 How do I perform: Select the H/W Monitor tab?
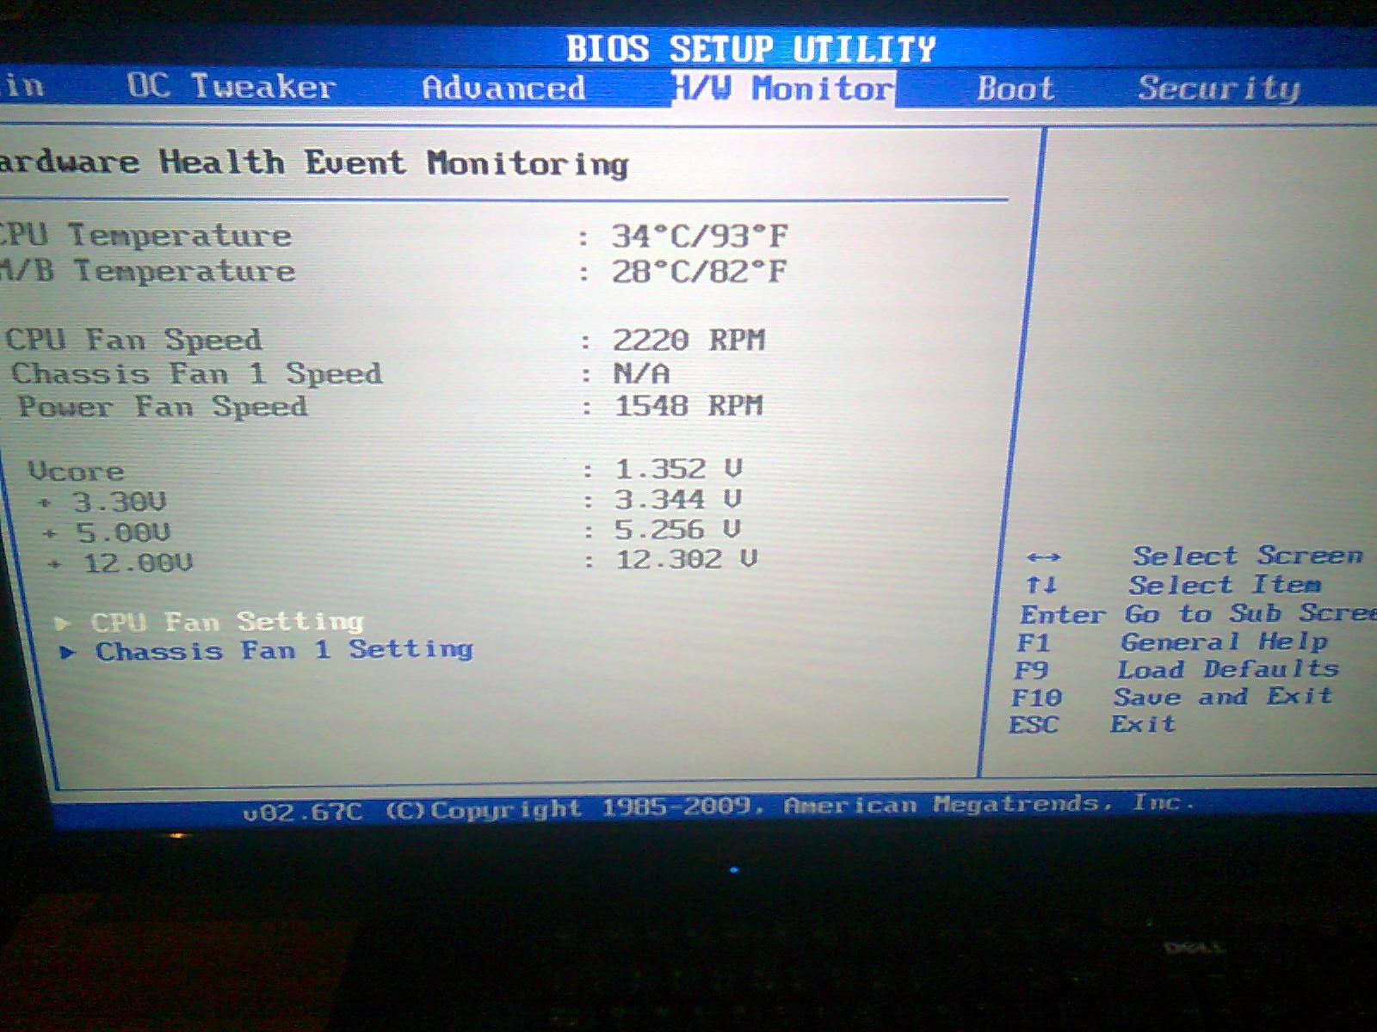[783, 89]
